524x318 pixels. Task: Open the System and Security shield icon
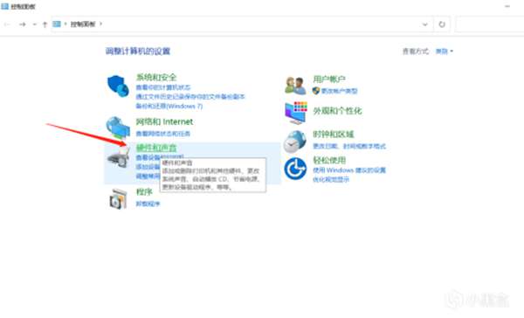pos(118,86)
